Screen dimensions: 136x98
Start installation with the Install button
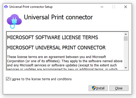click(98, 88)
